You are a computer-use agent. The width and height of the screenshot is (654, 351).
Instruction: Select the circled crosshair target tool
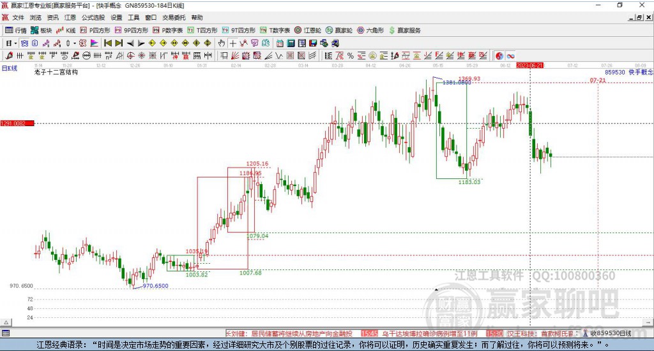(x=130, y=55)
